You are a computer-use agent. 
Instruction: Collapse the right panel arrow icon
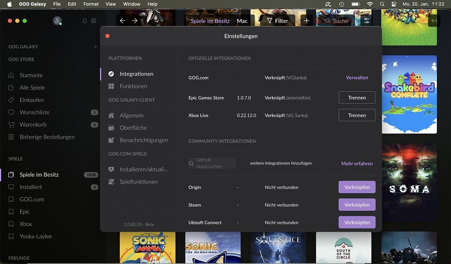click(x=434, y=21)
